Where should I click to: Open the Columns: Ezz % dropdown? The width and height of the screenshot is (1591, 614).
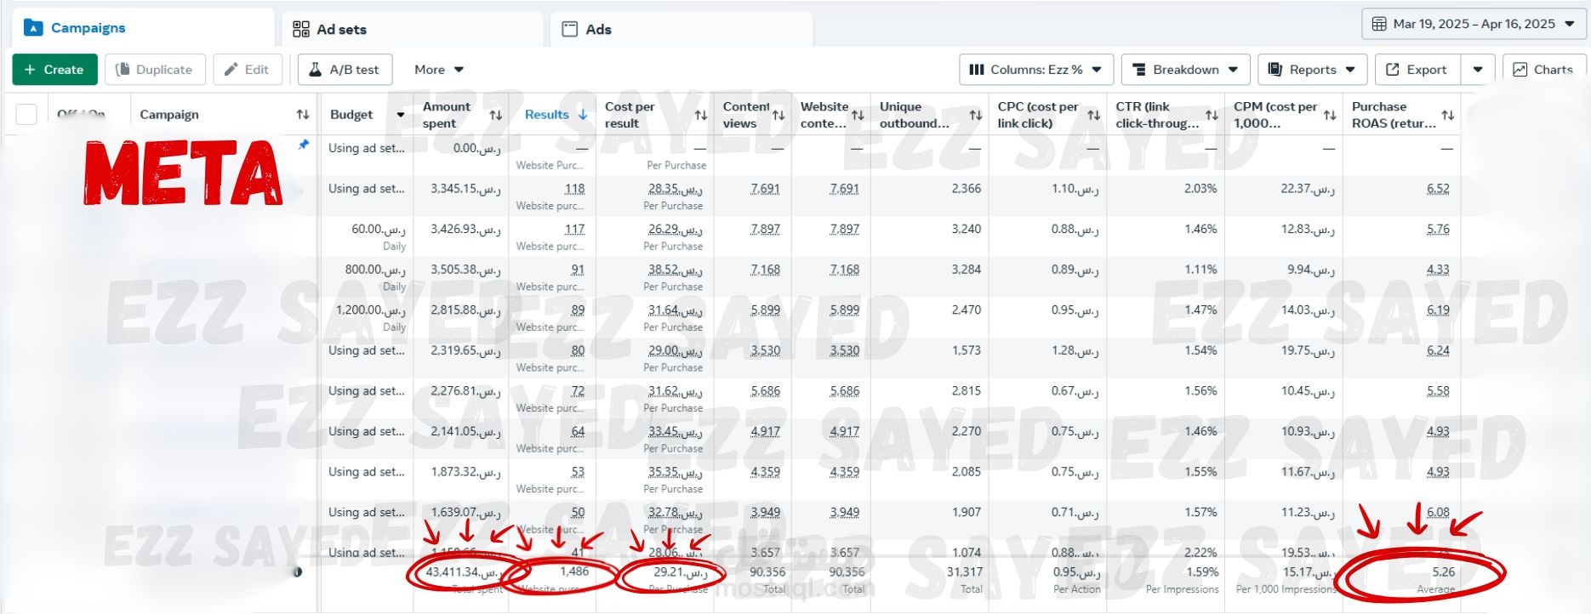point(1035,70)
